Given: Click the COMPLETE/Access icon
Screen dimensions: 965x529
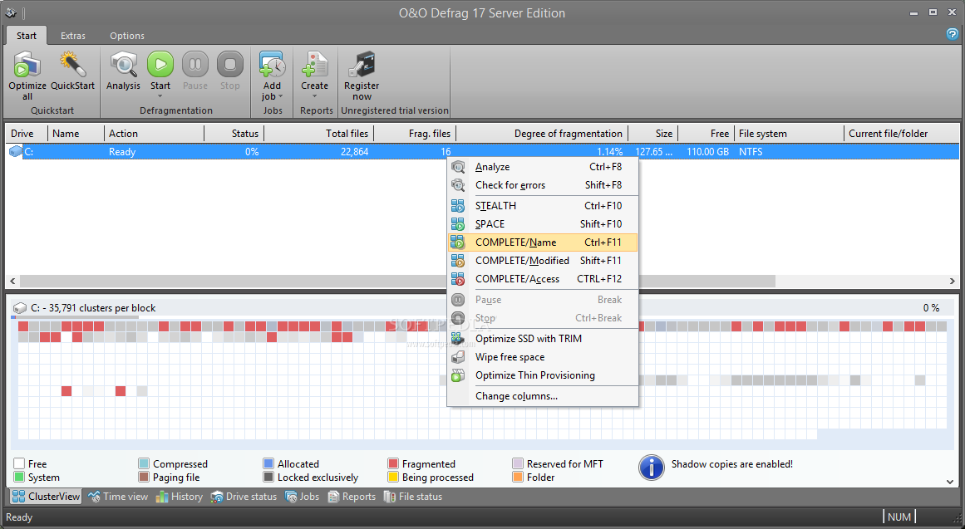Looking at the screenshot, I should point(458,279).
